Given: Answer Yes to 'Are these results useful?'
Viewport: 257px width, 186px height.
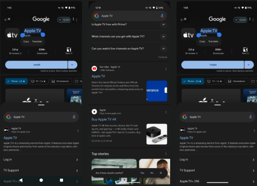Looking at the screenshot, I should 142,173.
